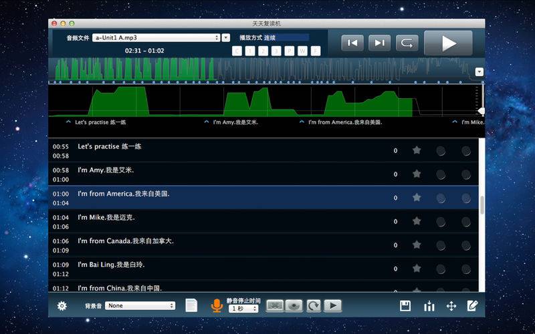Click the sentence list vertical scrollbar
This screenshot has height=334, width=535.
pyautogui.click(x=482, y=205)
